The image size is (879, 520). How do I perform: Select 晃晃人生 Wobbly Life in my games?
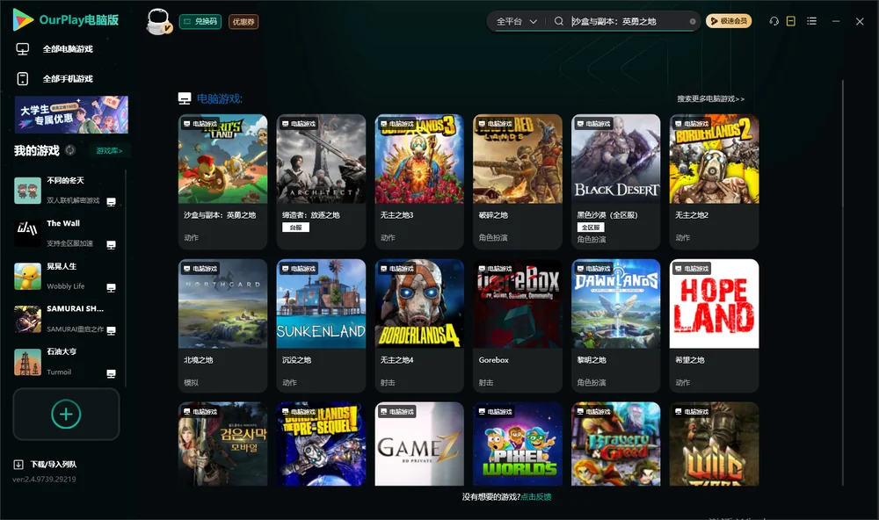66,276
